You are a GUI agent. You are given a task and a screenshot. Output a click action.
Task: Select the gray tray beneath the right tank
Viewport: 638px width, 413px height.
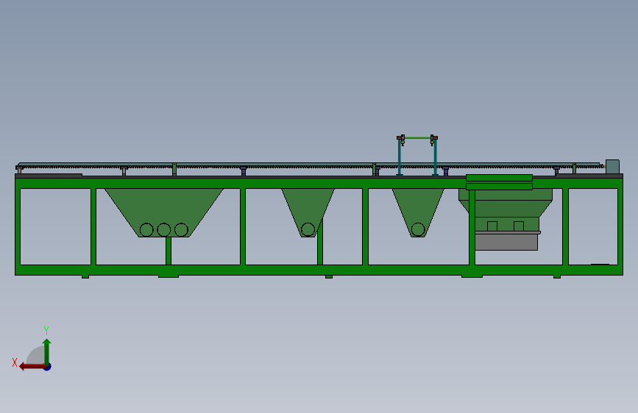506,241
